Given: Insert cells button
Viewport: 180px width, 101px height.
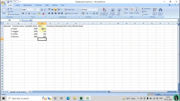Looking at the screenshot, I should coord(126,11).
